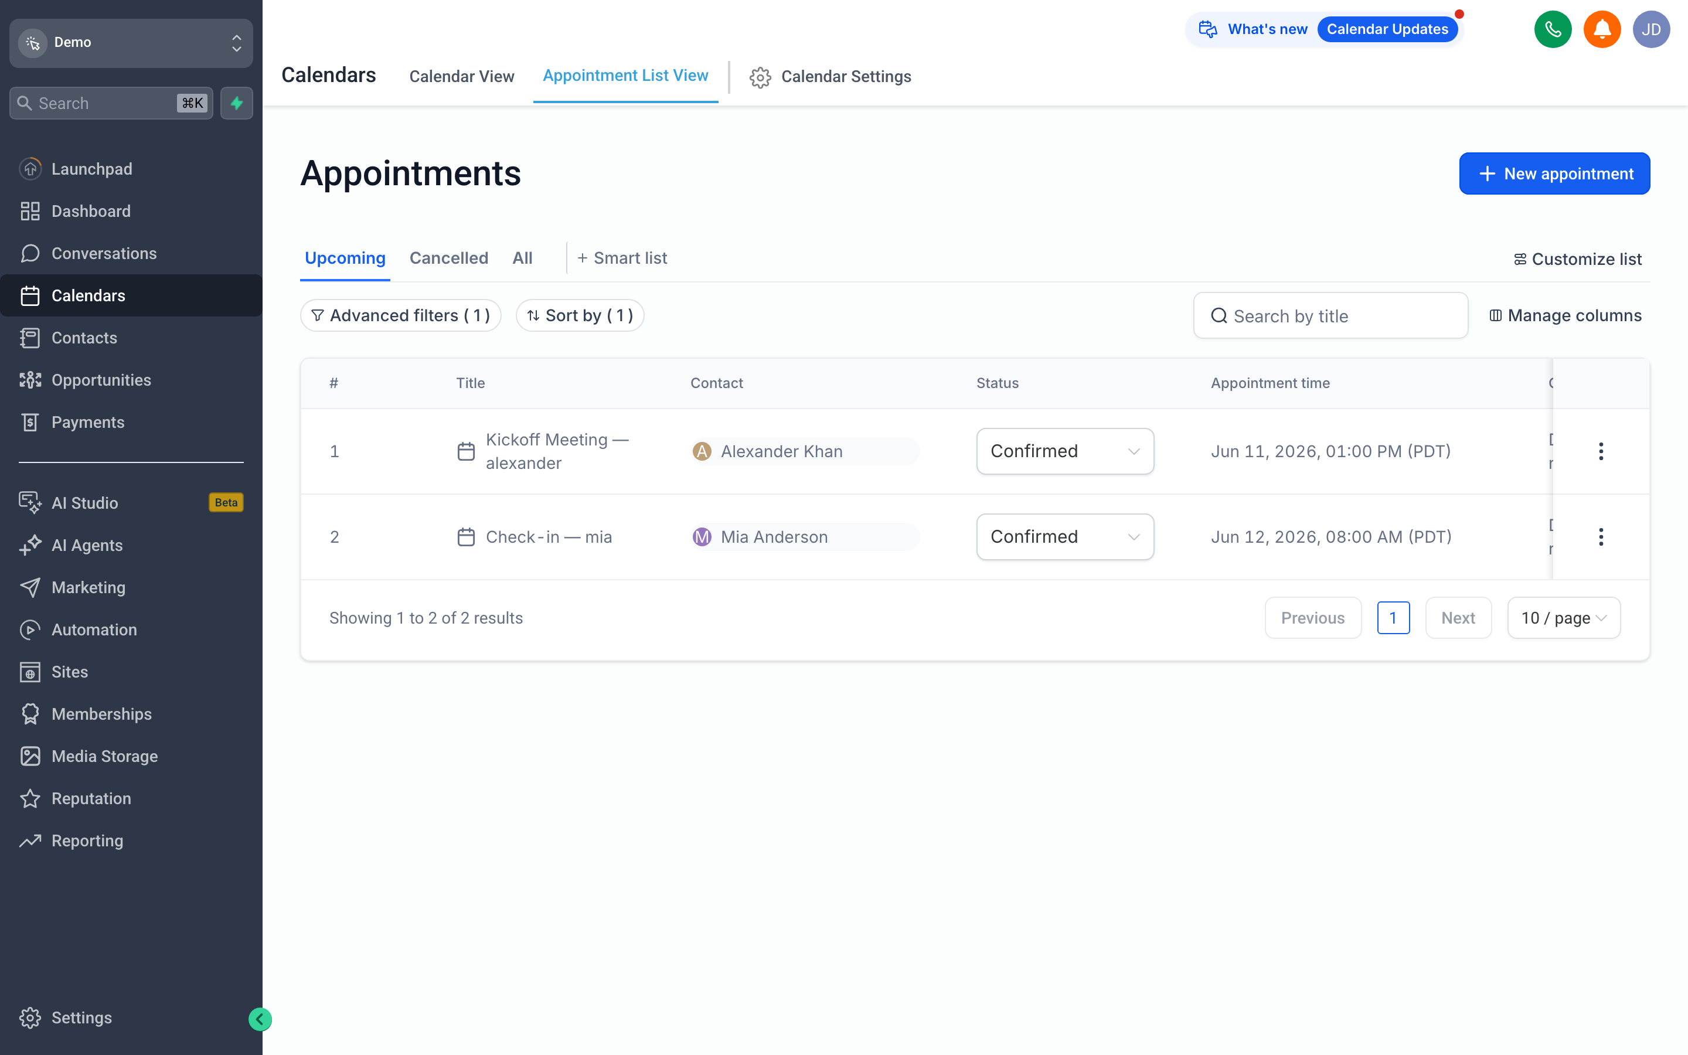Screen dimensions: 1688x1055
Task: Open the What's new announcement
Action: pos(1267,29)
